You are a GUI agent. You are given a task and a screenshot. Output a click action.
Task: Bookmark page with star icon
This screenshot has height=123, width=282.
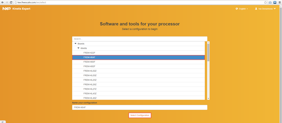tap(265, 3)
